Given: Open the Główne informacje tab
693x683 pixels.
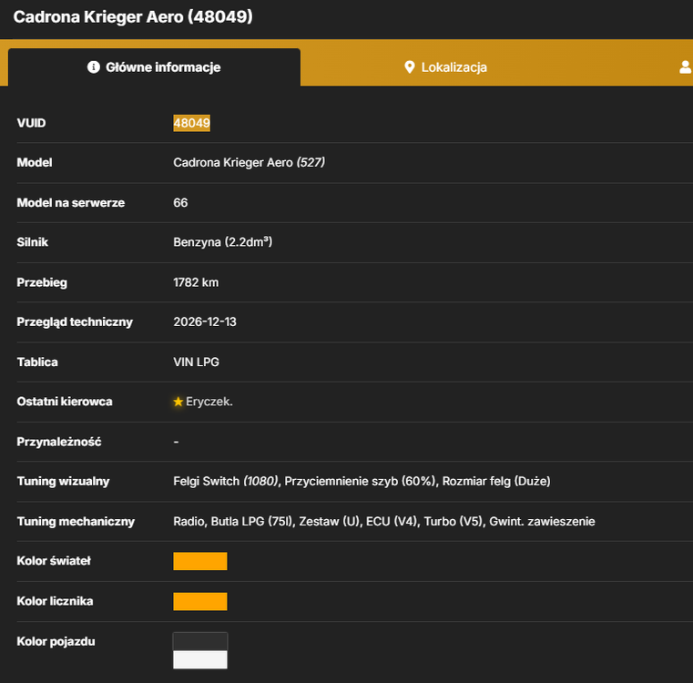Looking at the screenshot, I should click(x=154, y=67).
